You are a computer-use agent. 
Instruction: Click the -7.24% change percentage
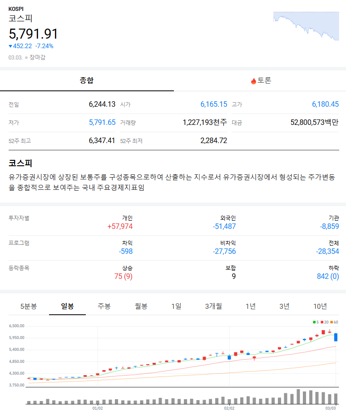(x=44, y=46)
